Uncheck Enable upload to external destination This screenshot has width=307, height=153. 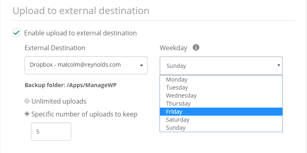pyautogui.click(x=17, y=33)
